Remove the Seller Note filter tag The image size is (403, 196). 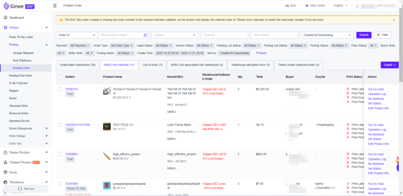[91, 53]
